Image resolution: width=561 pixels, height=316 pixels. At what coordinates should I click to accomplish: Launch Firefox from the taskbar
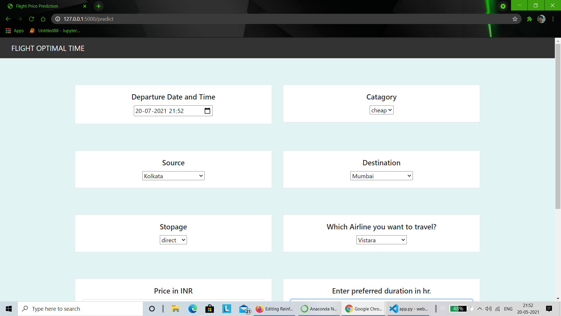tap(259, 309)
